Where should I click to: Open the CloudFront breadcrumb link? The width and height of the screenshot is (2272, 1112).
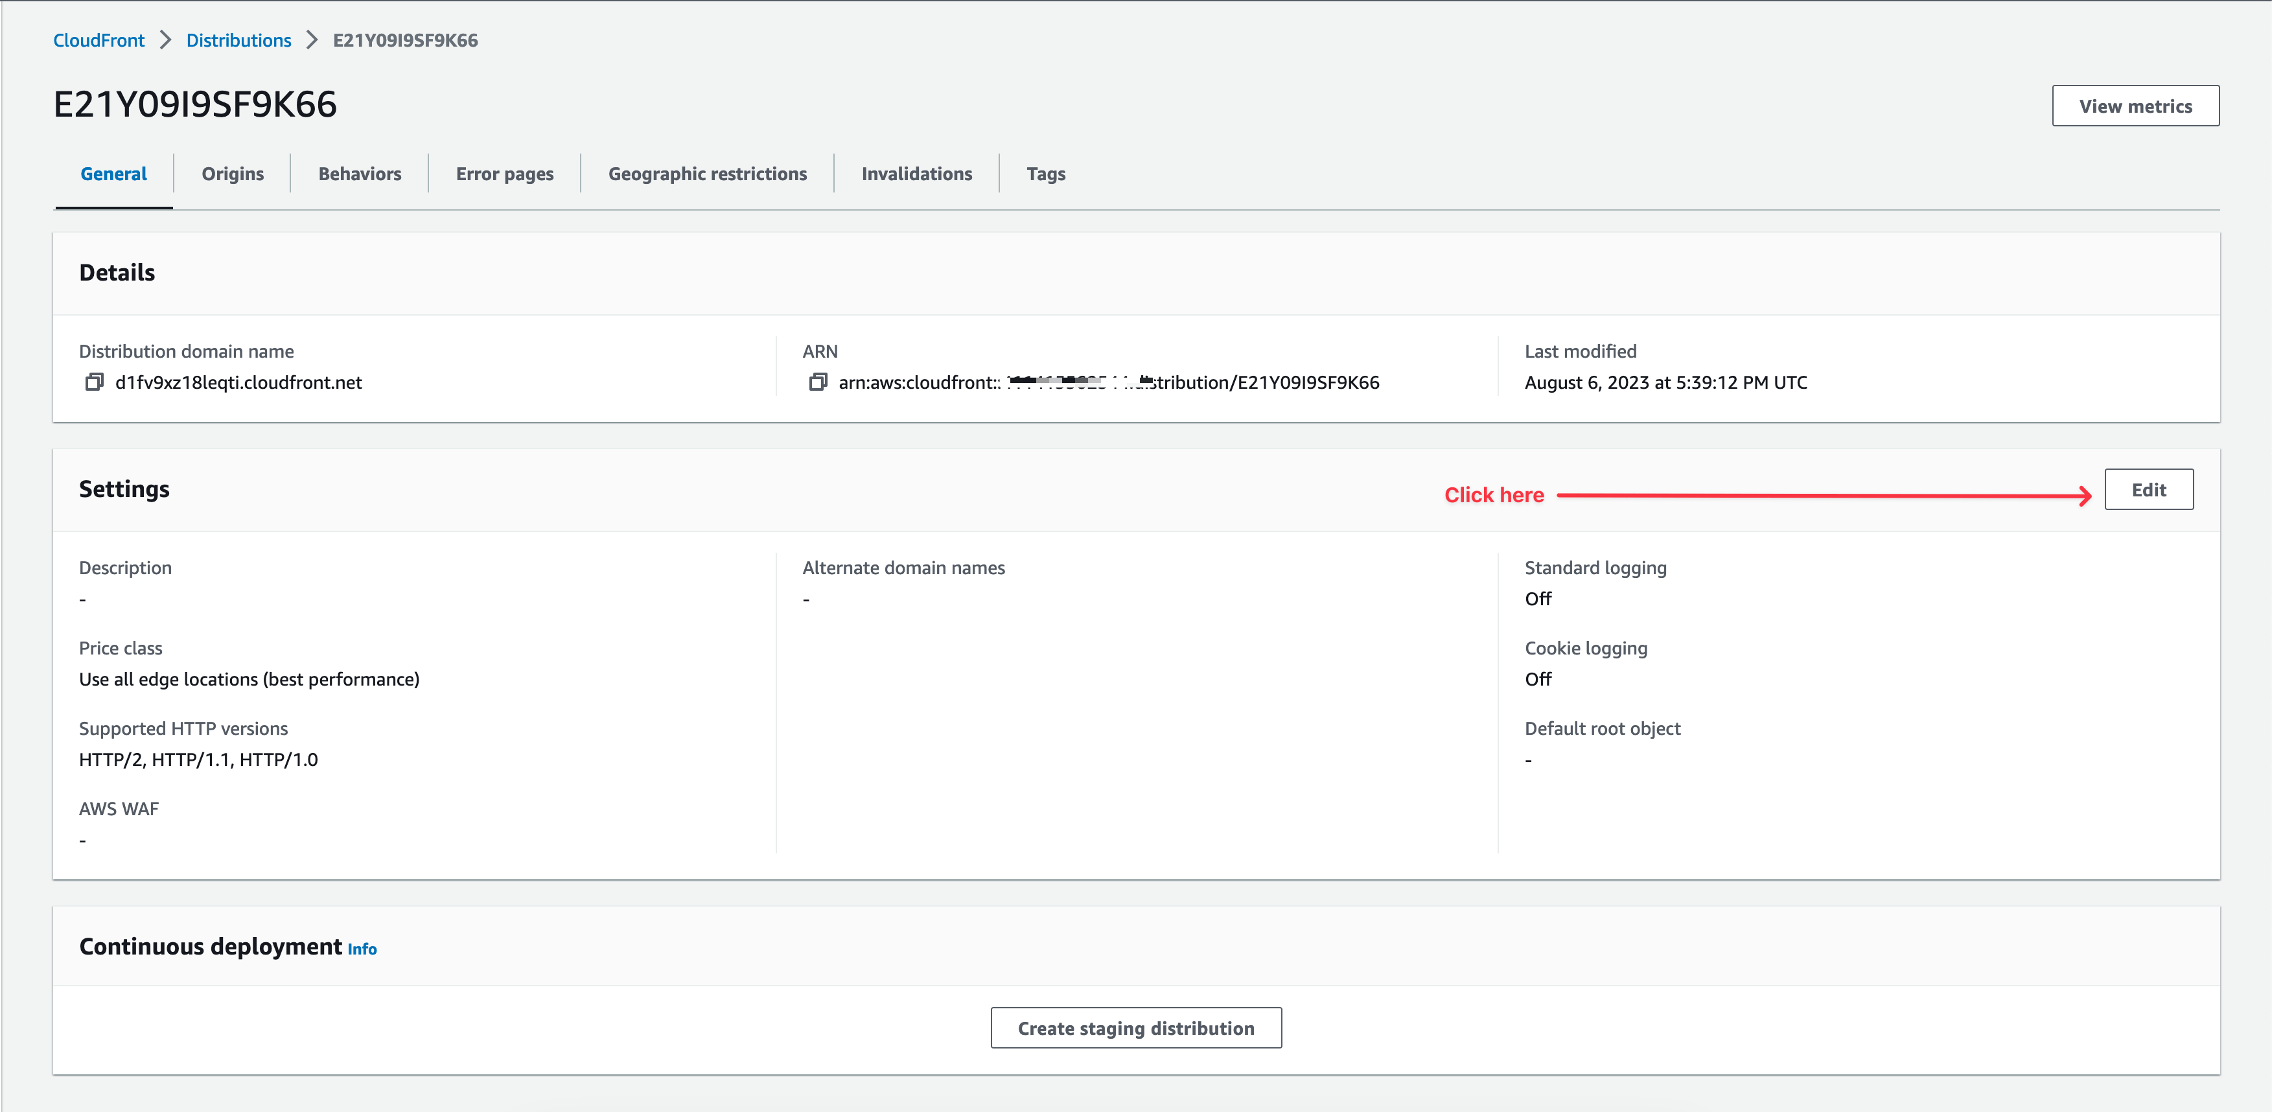pos(99,41)
